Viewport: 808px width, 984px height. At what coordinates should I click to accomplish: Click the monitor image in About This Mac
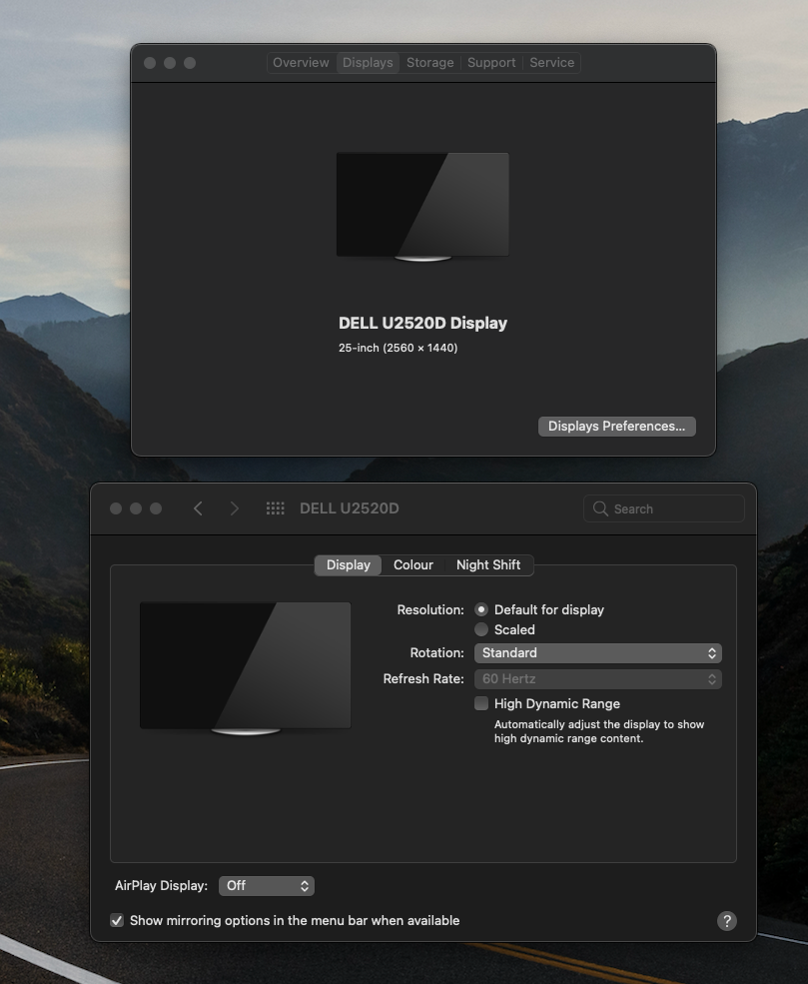click(x=422, y=207)
